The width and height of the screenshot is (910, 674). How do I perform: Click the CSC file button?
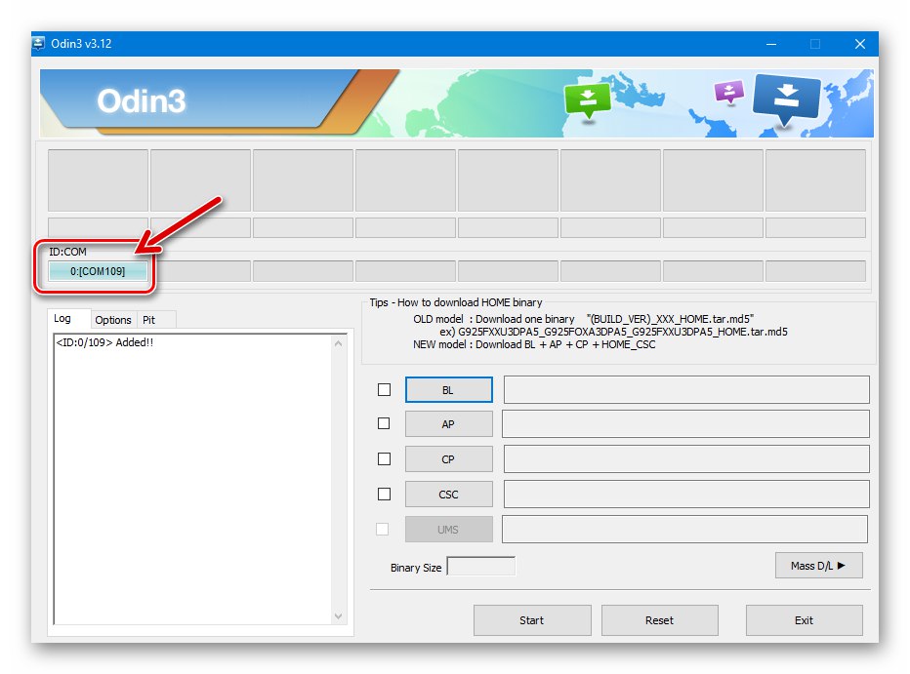[448, 495]
